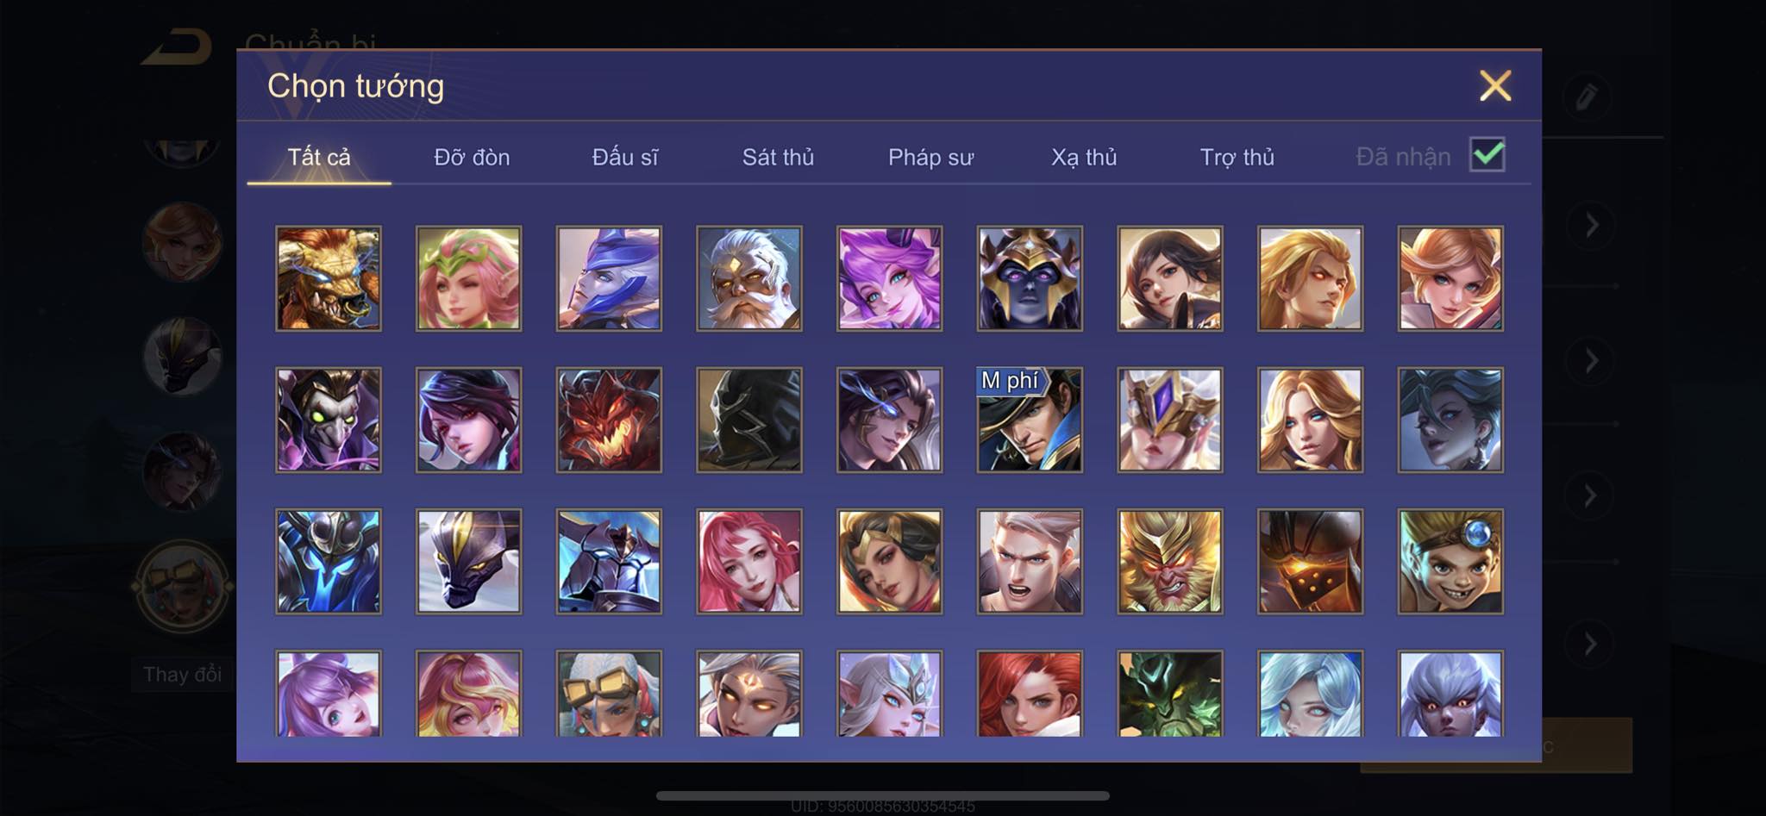Viewport: 1766px width, 816px height.
Task: Filter by 'Xạ thủ' tab
Action: click(x=1084, y=157)
